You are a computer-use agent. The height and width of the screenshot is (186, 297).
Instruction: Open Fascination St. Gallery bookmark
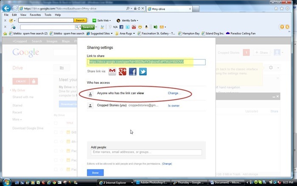[157, 34]
